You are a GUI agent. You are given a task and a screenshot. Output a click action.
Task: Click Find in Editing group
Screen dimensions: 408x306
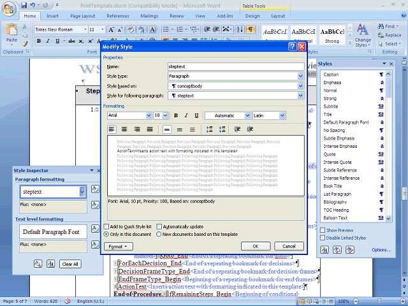click(388, 26)
